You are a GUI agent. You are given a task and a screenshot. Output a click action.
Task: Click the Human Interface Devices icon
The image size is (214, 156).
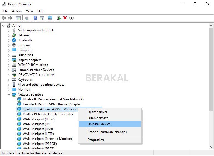[14, 70]
